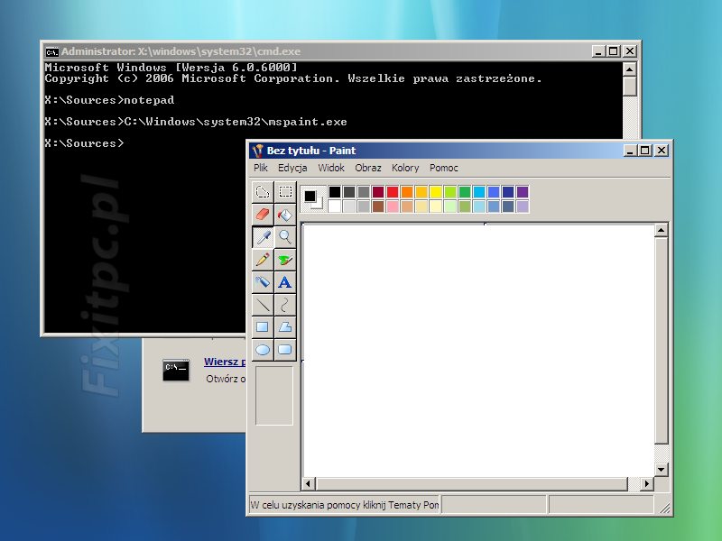Choose the dark maroon color swatch
The image size is (722, 541).
[x=378, y=192]
